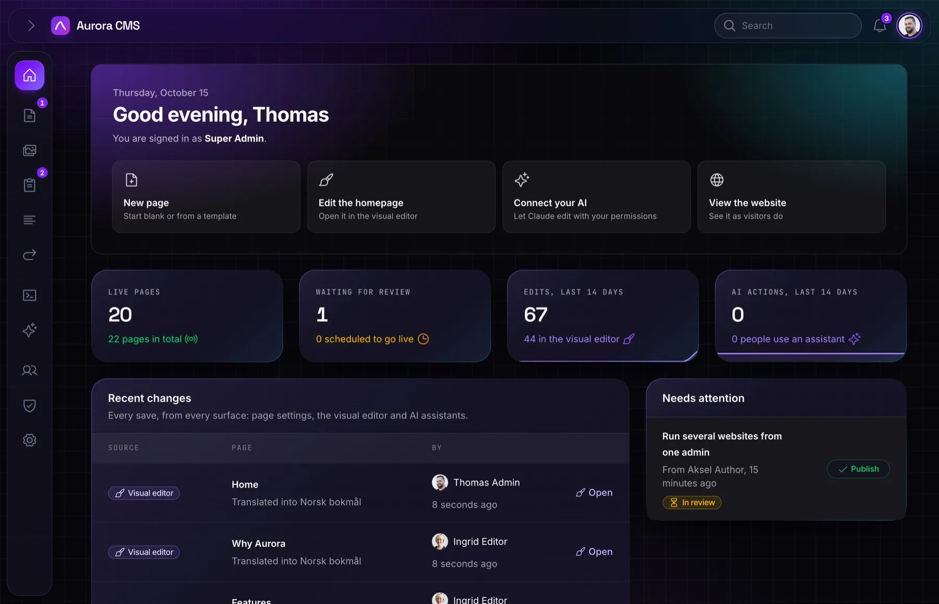
Task: Open the Settings gear sidebar icon
Action: coord(30,440)
